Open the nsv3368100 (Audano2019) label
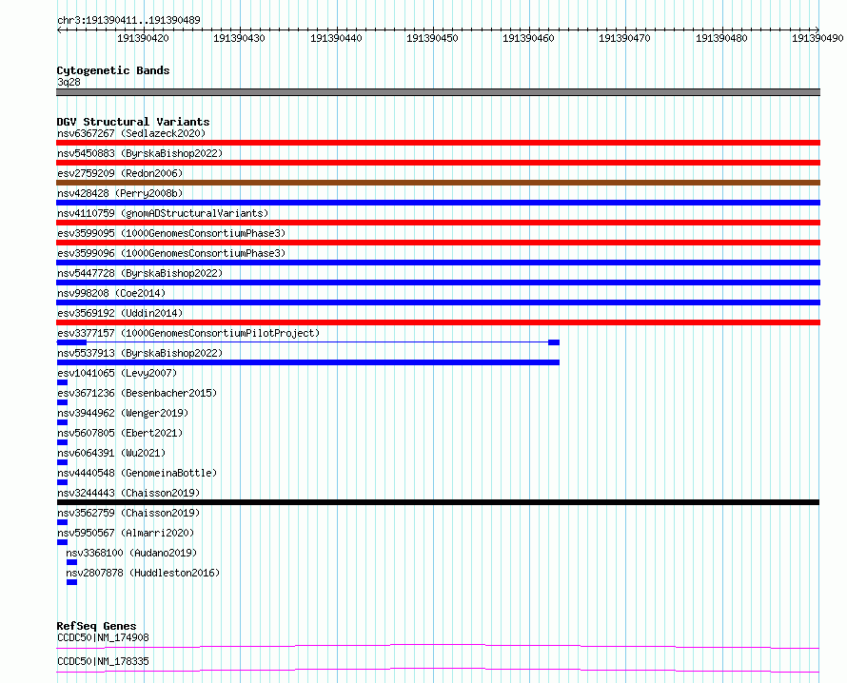The height and width of the screenshot is (683, 847). coord(131,553)
